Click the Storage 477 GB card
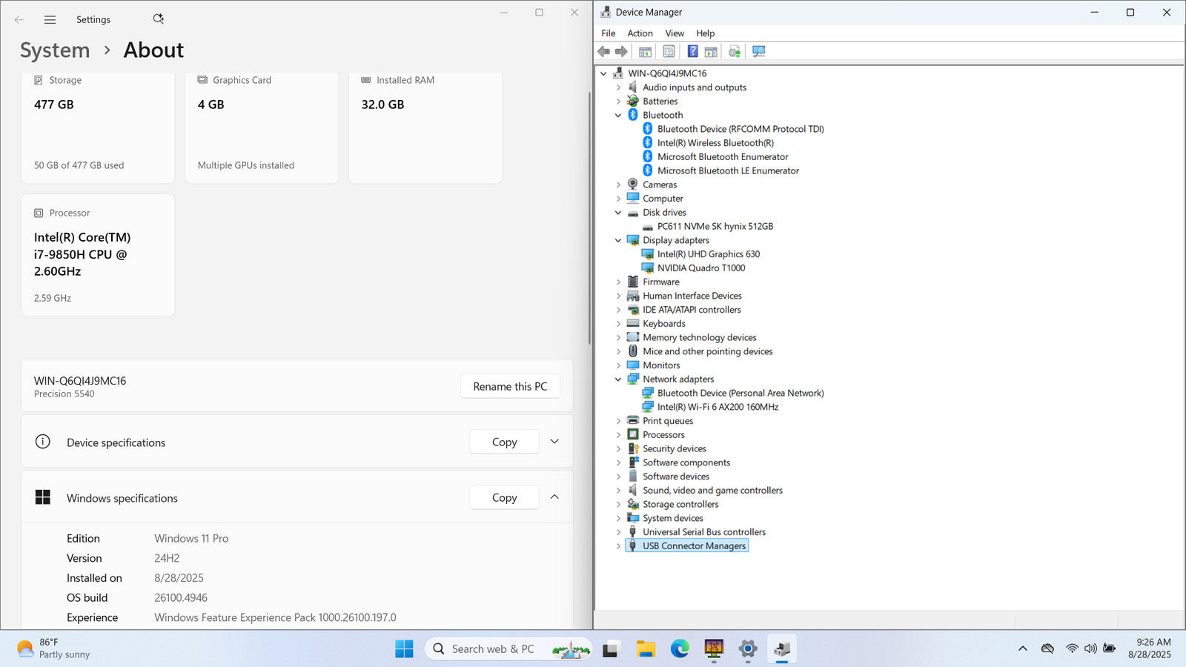 pyautogui.click(x=98, y=127)
